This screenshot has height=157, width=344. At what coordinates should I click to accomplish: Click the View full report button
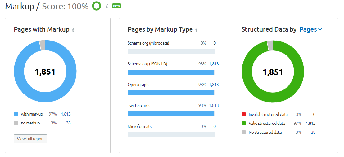coord(30,139)
